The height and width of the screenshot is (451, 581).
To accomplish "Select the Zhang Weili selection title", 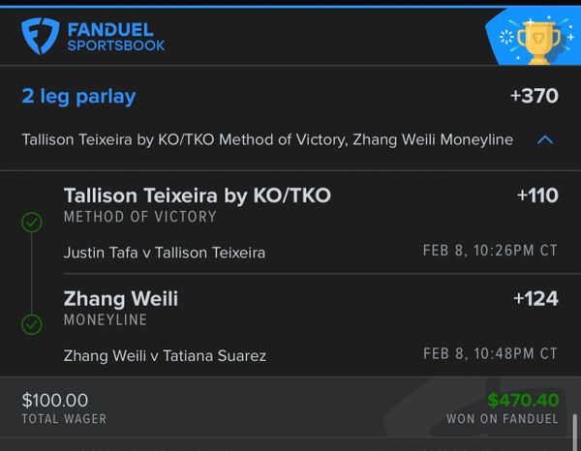I will click(x=121, y=298).
